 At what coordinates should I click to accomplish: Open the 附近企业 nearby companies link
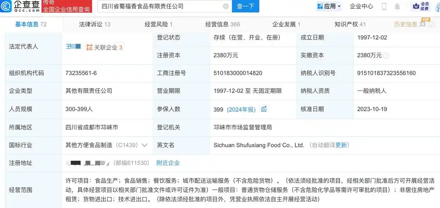[x=168, y=163]
